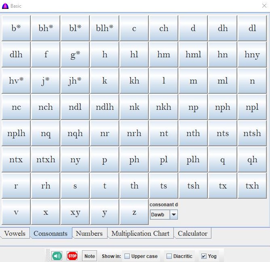Enable the Upper case checkbox
The width and height of the screenshot is (270, 262).
127,256
